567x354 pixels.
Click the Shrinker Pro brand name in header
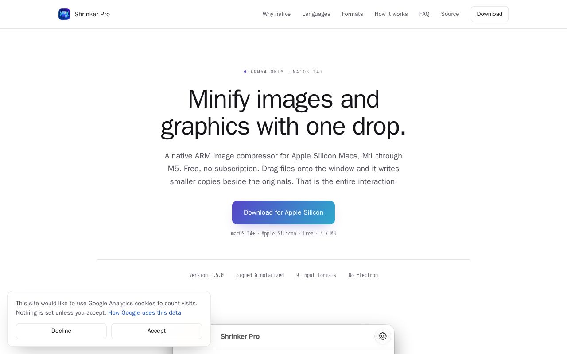92,14
